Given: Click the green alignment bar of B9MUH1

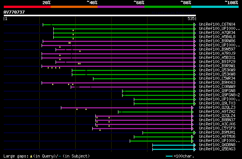Looking at the screenshot, I should click(x=168, y=133).
